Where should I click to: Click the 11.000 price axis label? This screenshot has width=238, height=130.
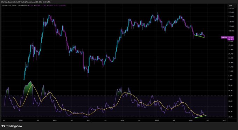point(231,71)
